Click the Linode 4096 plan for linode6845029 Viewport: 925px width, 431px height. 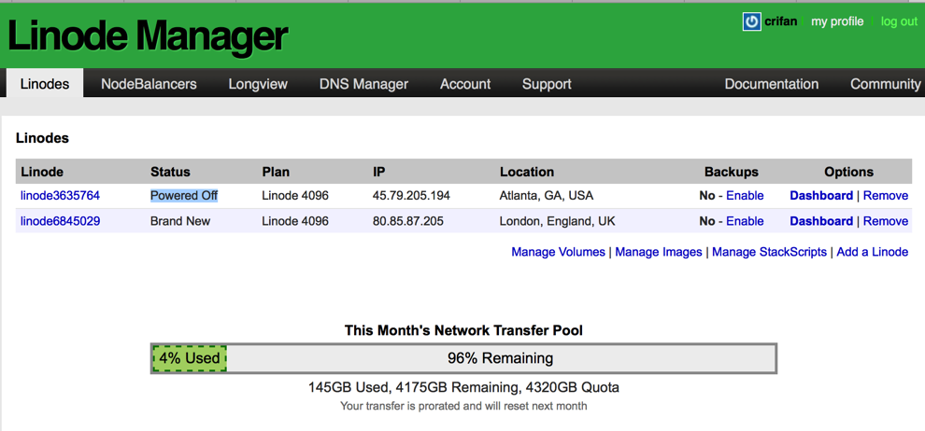(x=295, y=221)
